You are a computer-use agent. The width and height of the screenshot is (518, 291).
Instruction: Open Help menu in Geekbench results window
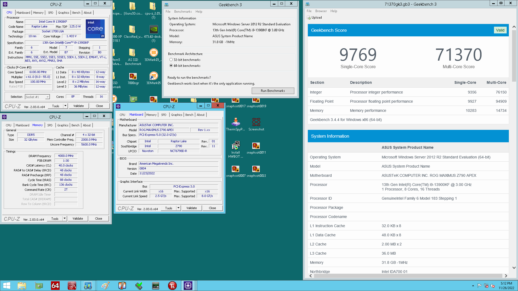(x=334, y=11)
